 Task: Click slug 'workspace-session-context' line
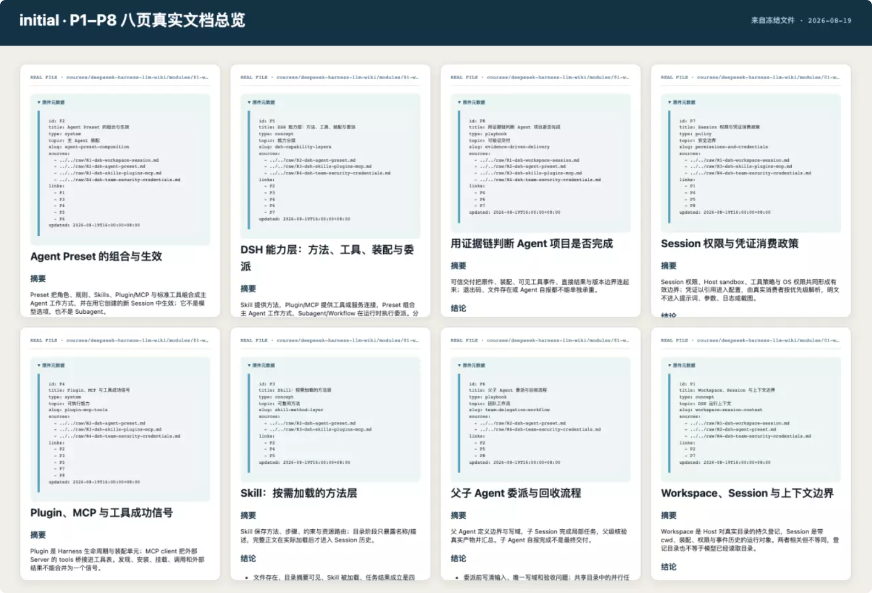coord(721,410)
